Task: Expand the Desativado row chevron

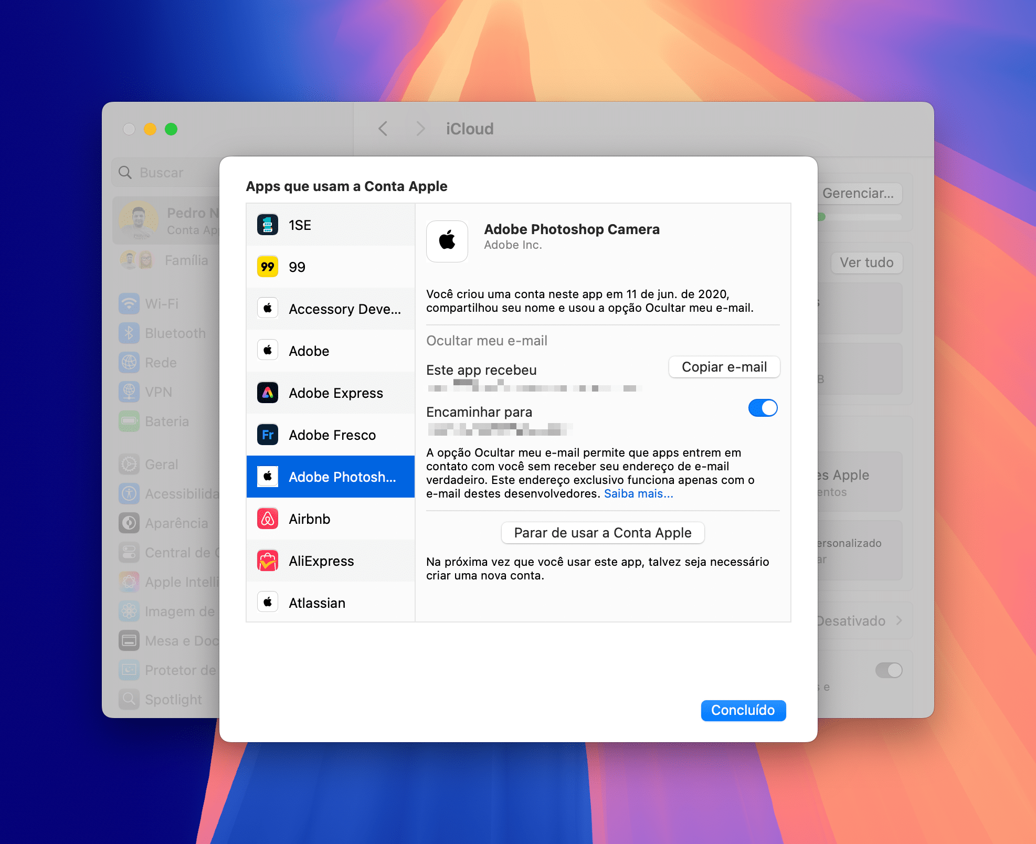Action: (899, 620)
